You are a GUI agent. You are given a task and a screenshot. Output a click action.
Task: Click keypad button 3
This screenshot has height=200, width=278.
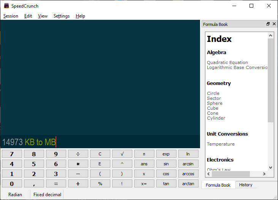click(56, 174)
